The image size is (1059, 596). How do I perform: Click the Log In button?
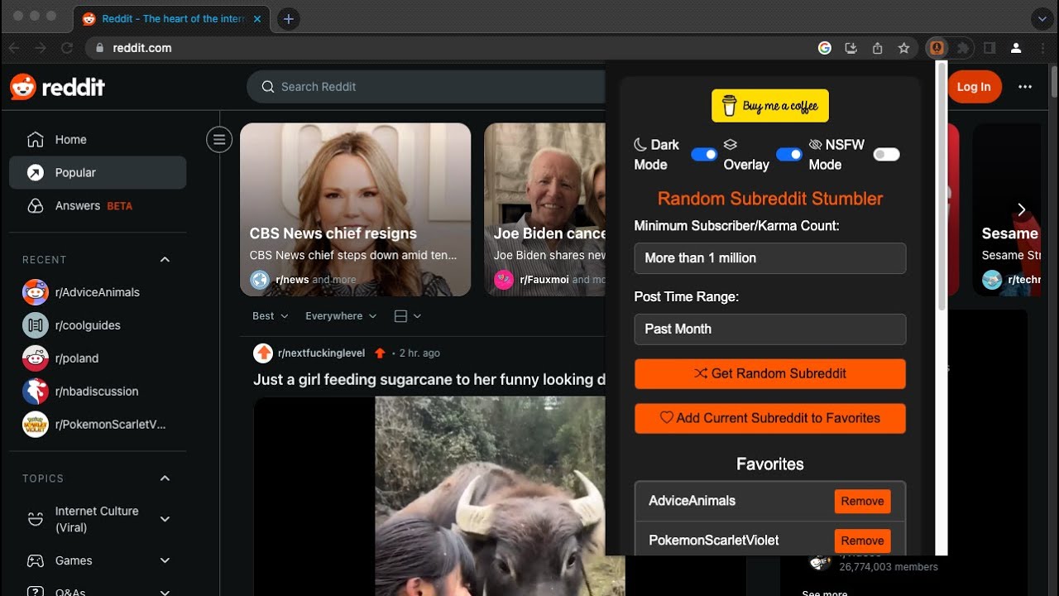pos(974,87)
